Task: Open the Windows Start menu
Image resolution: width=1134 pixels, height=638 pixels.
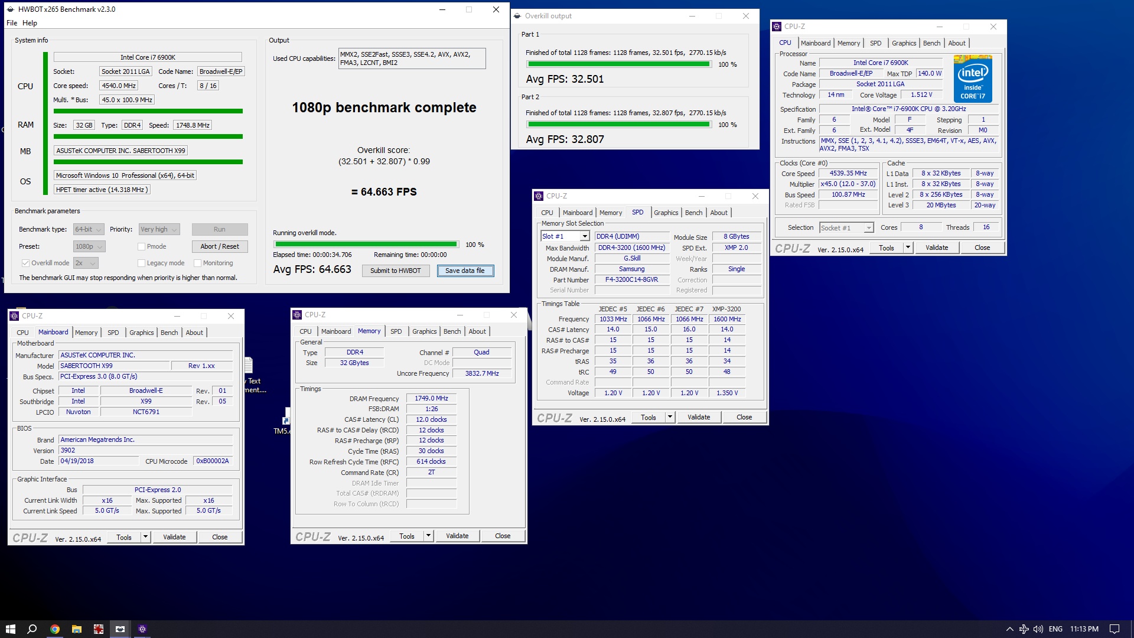Action: tap(10, 629)
